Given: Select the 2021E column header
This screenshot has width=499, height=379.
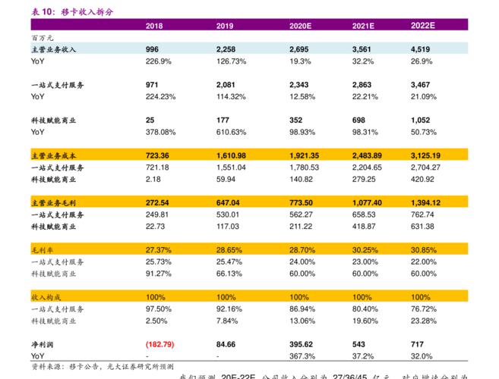Looking at the screenshot, I should pos(363,26).
